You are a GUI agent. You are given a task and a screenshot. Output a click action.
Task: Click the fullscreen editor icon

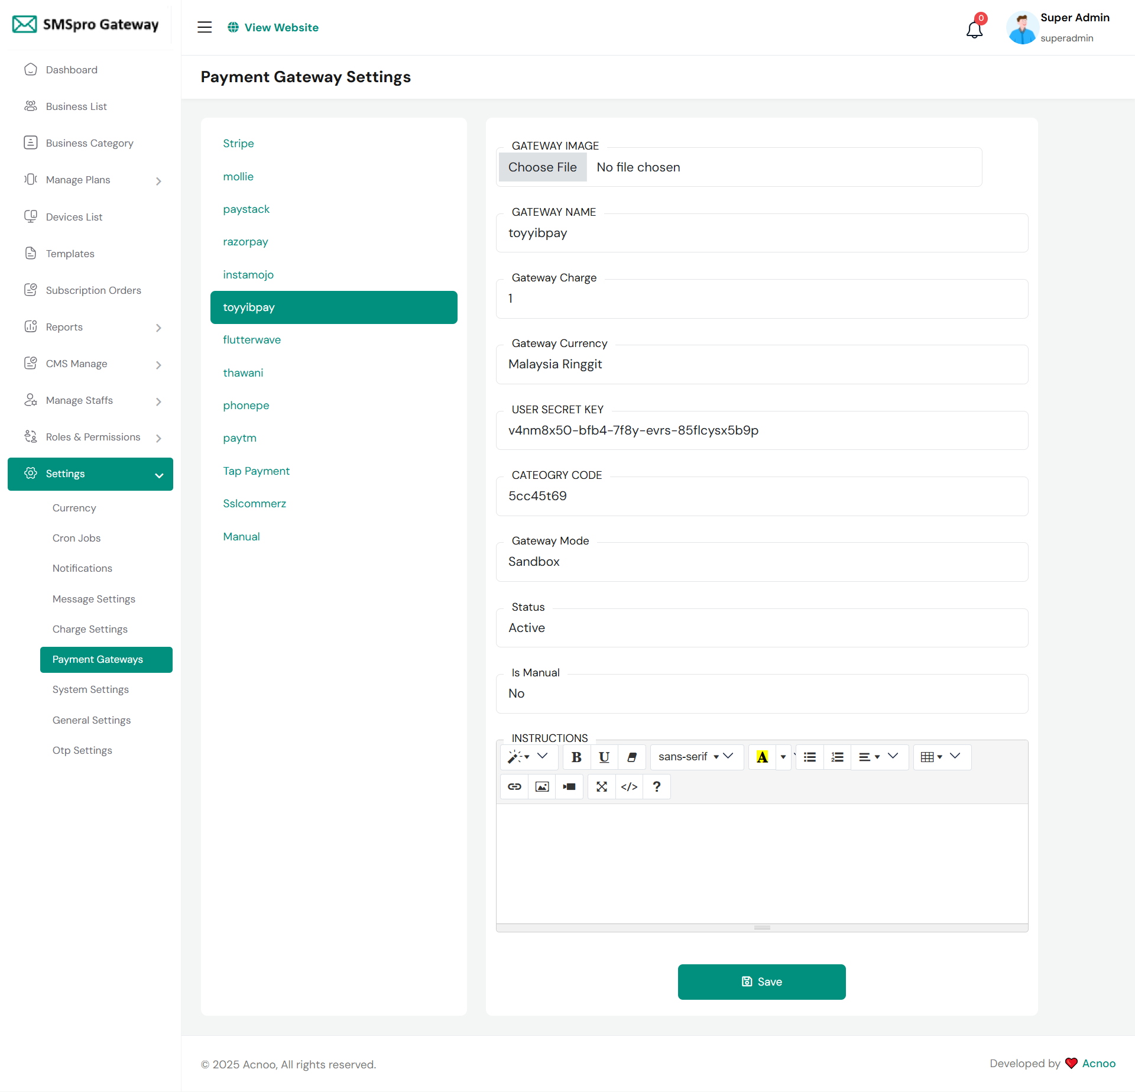pyautogui.click(x=602, y=787)
